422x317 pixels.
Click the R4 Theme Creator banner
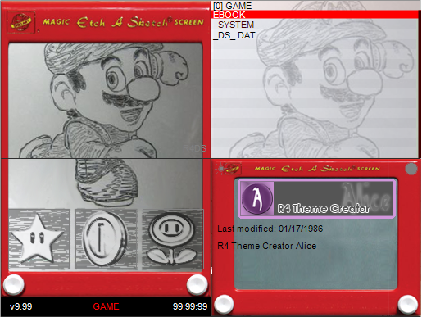316,198
